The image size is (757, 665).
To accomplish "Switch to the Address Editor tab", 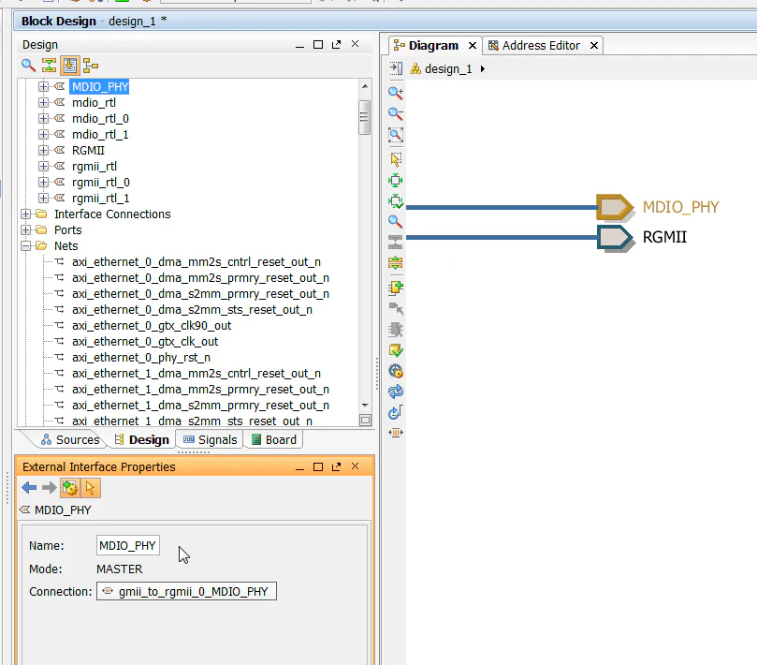I will point(542,45).
